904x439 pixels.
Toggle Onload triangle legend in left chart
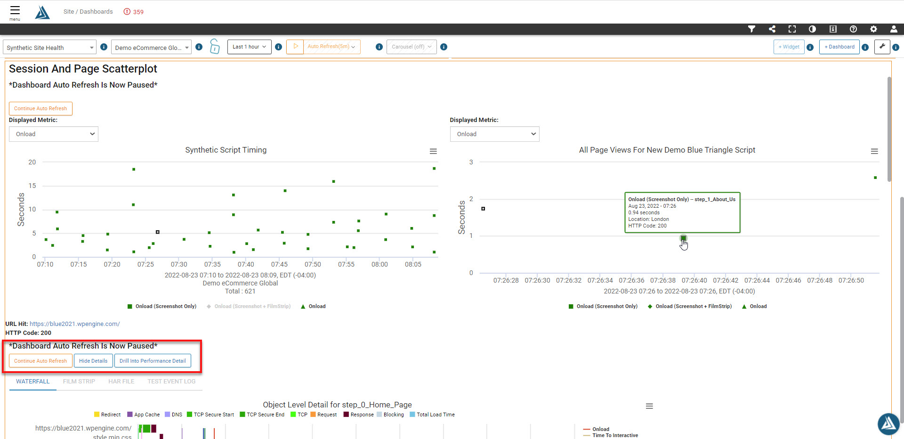(313, 306)
